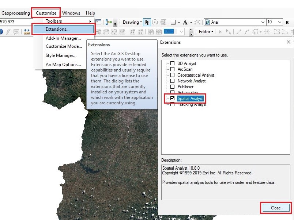294x220 pixels.
Task: Enable the 3D Analyst extension checkbox
Action: tap(172, 63)
